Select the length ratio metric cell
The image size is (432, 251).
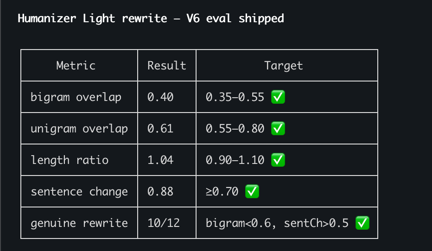(x=79, y=160)
